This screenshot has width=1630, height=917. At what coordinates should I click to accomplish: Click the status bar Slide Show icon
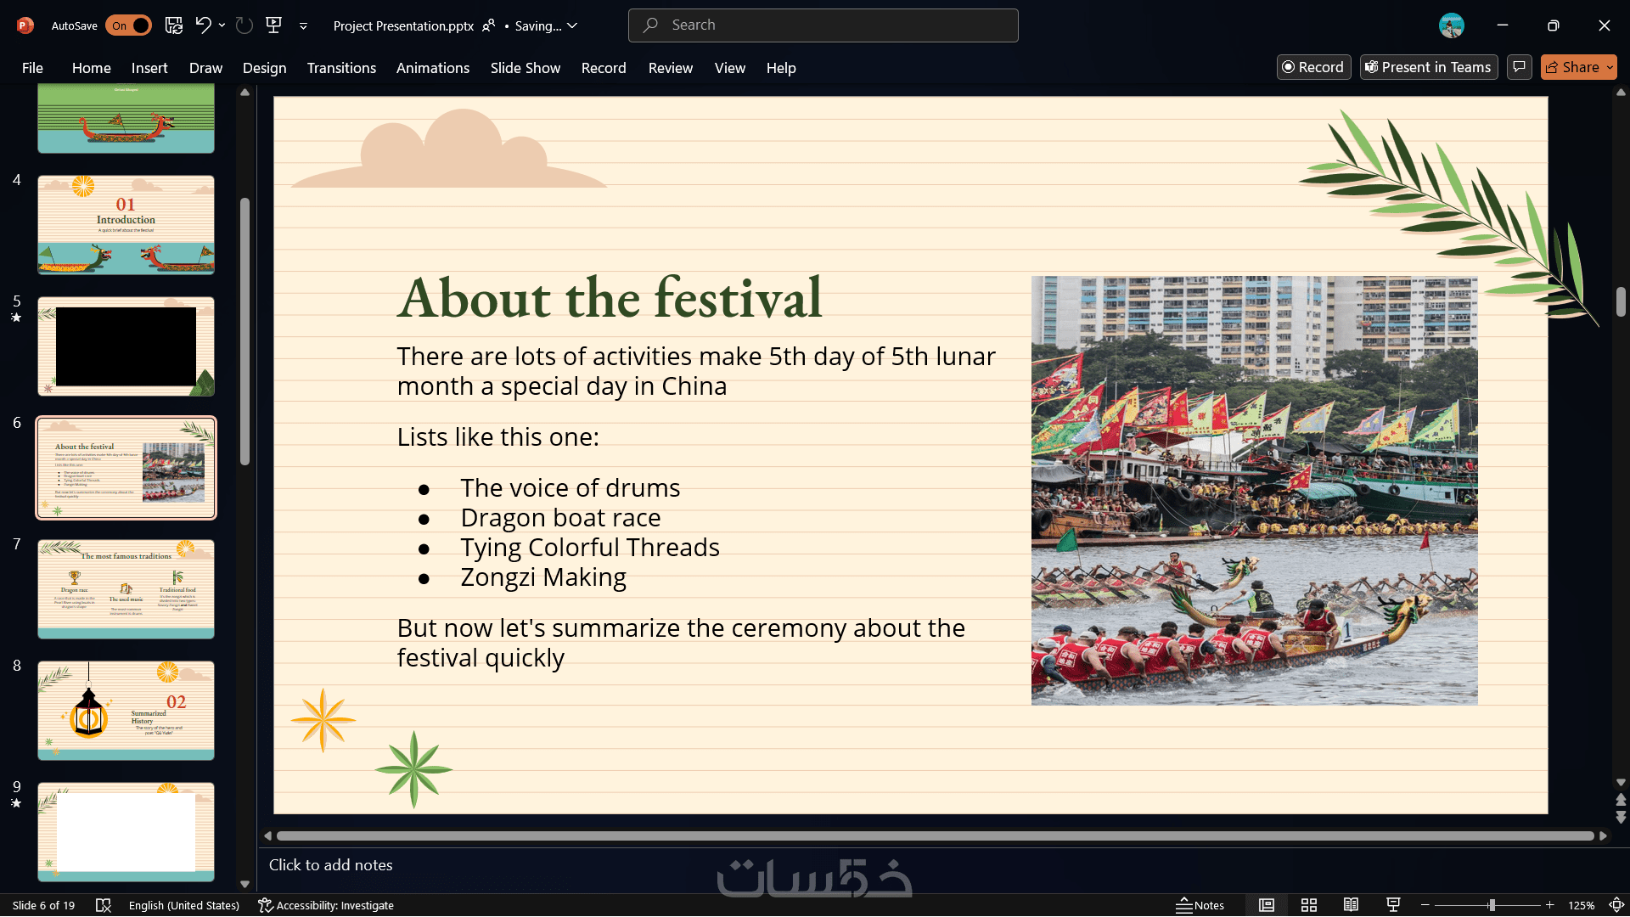pos(1393,905)
